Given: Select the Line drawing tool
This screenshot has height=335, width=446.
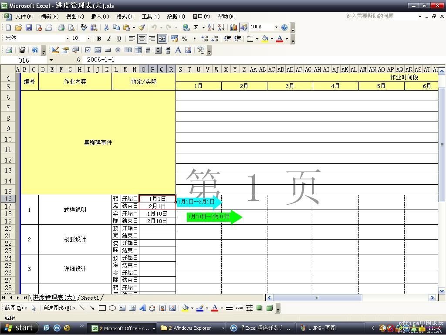Looking at the screenshot, I should point(82,308).
